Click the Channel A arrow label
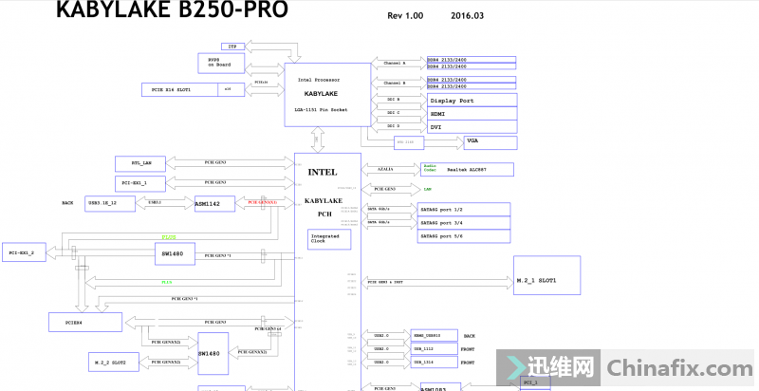This screenshot has height=391, width=759. 395,63
